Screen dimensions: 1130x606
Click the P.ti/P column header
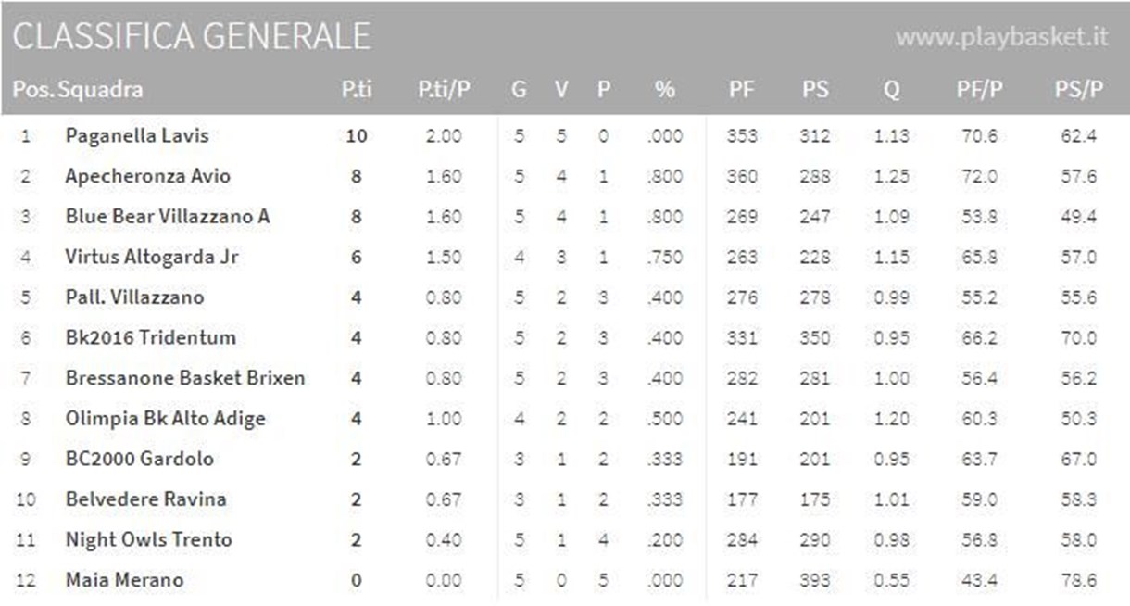tap(444, 90)
